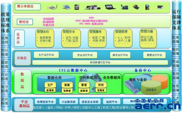This screenshot has width=182, height=113.
Task: Click 资金保障 in right column
Action: pos(176,64)
